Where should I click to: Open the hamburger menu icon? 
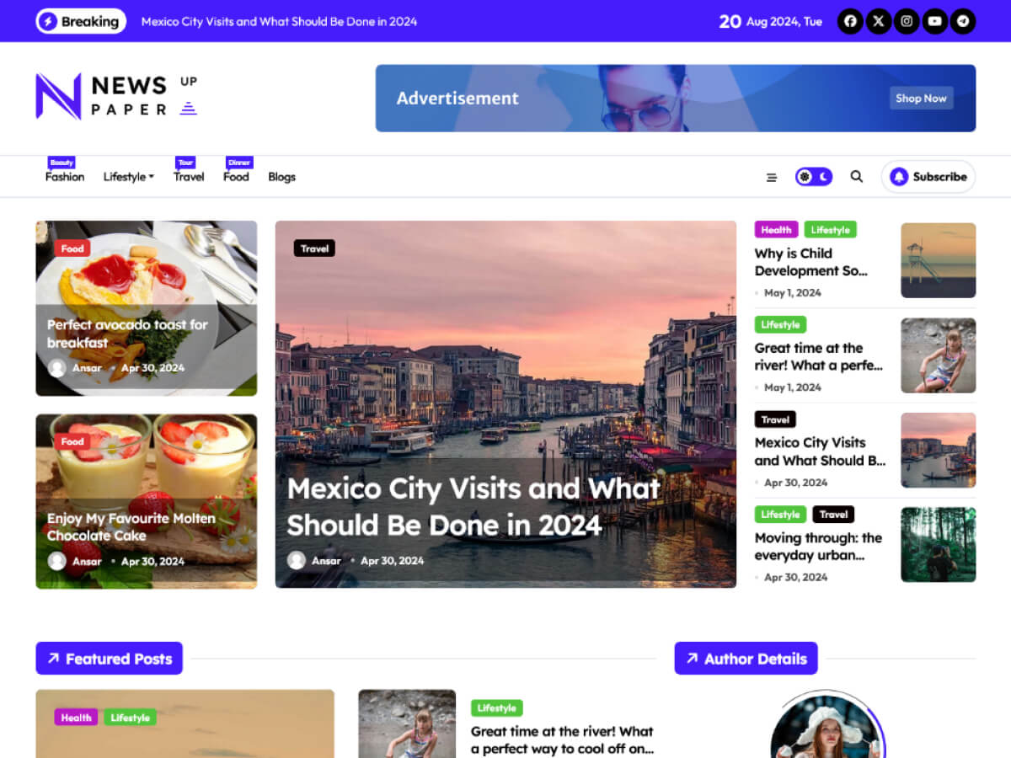click(x=772, y=177)
